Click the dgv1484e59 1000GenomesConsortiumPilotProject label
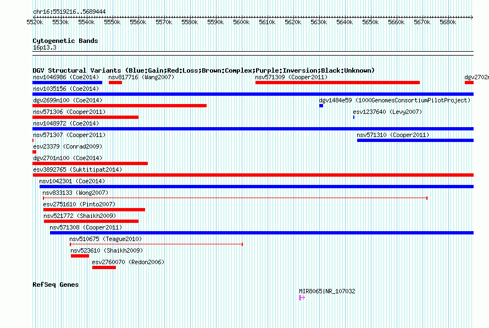This screenshot has width=489, height=328. (394, 100)
